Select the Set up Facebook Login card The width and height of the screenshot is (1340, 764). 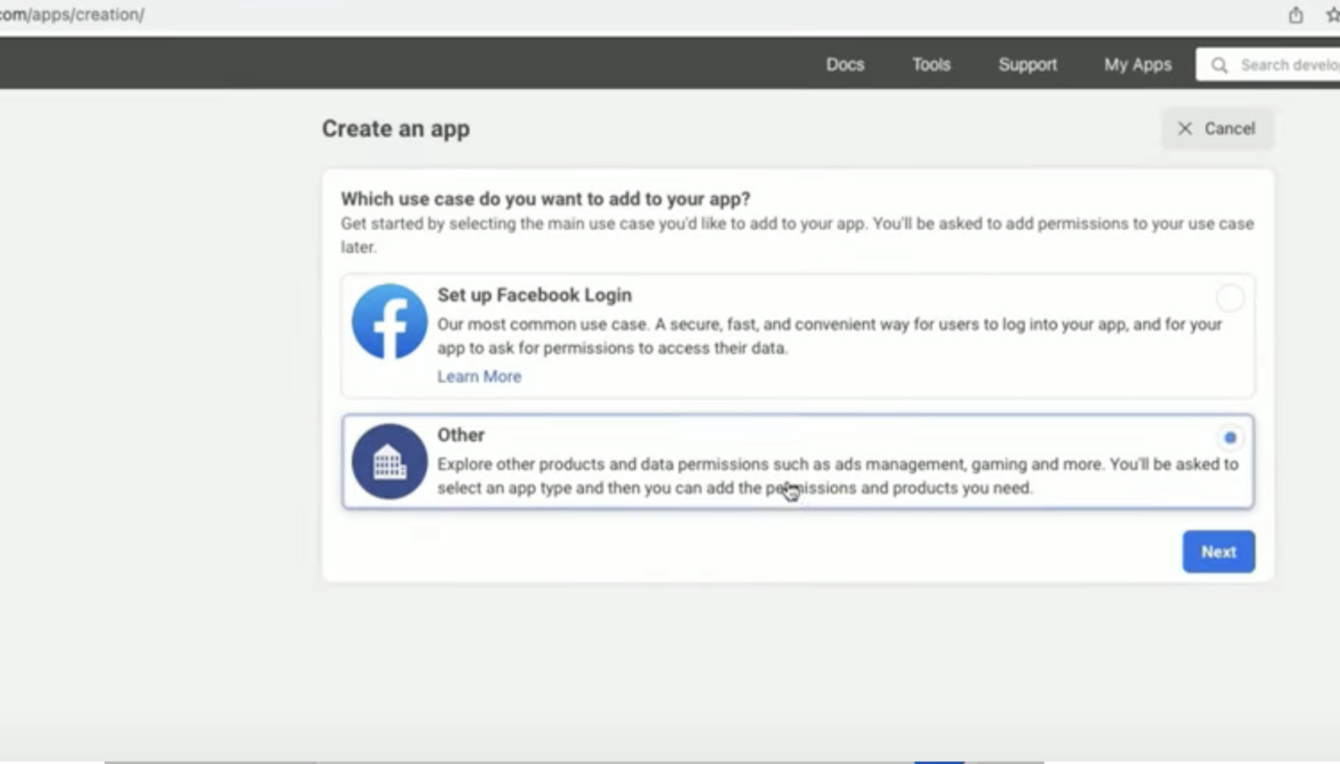[x=797, y=335]
